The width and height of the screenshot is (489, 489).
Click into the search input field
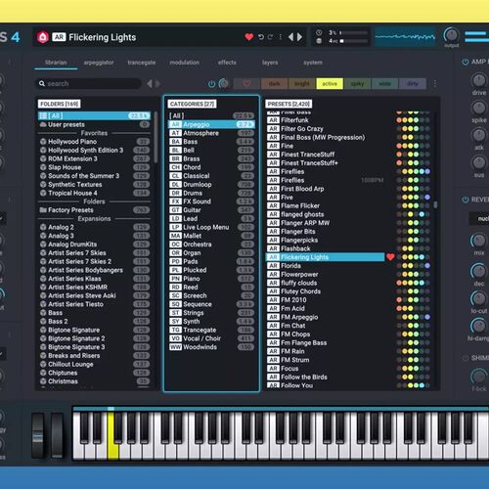click(x=88, y=84)
